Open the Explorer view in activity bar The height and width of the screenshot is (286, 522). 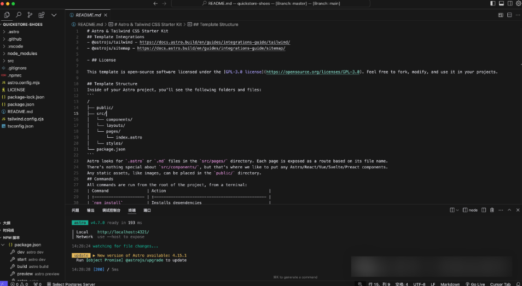point(7,15)
